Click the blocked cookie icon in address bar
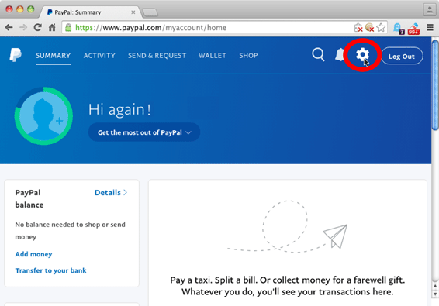Viewport: 439px width, 306px height. (369, 27)
